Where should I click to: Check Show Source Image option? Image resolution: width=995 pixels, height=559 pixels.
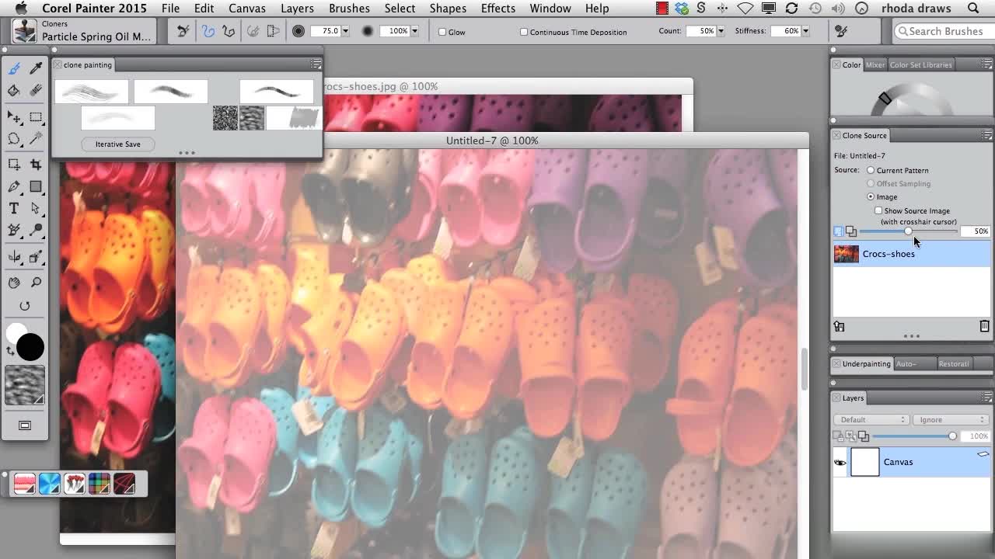(878, 210)
